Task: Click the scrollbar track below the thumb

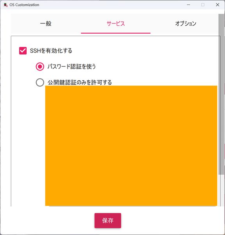Action: click(x=221, y=190)
